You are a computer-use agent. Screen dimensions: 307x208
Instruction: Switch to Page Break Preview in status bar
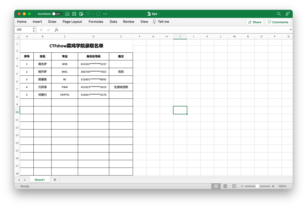point(234,186)
